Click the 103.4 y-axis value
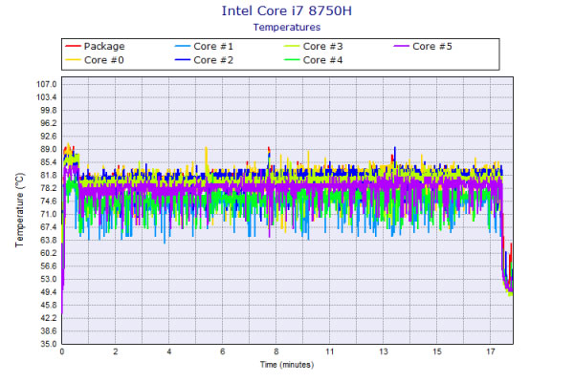This screenshot has width=574, height=382. coord(47,97)
